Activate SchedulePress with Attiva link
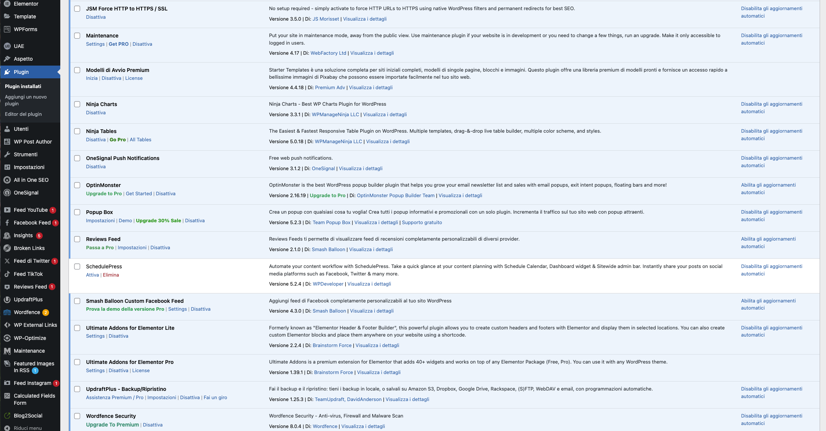826x431 pixels. (x=92, y=275)
